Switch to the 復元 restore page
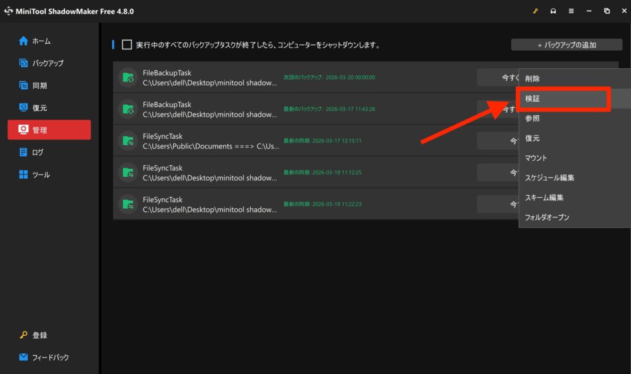Screen dimensions: 631x374 39,108
